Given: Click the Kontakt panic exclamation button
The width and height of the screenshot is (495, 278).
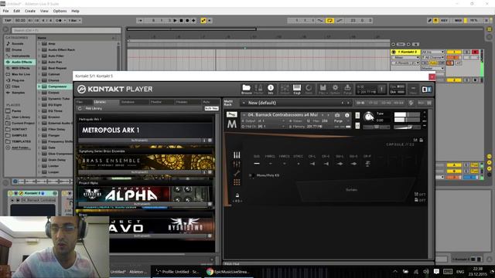Looking at the screenshot, I should click(x=381, y=90).
